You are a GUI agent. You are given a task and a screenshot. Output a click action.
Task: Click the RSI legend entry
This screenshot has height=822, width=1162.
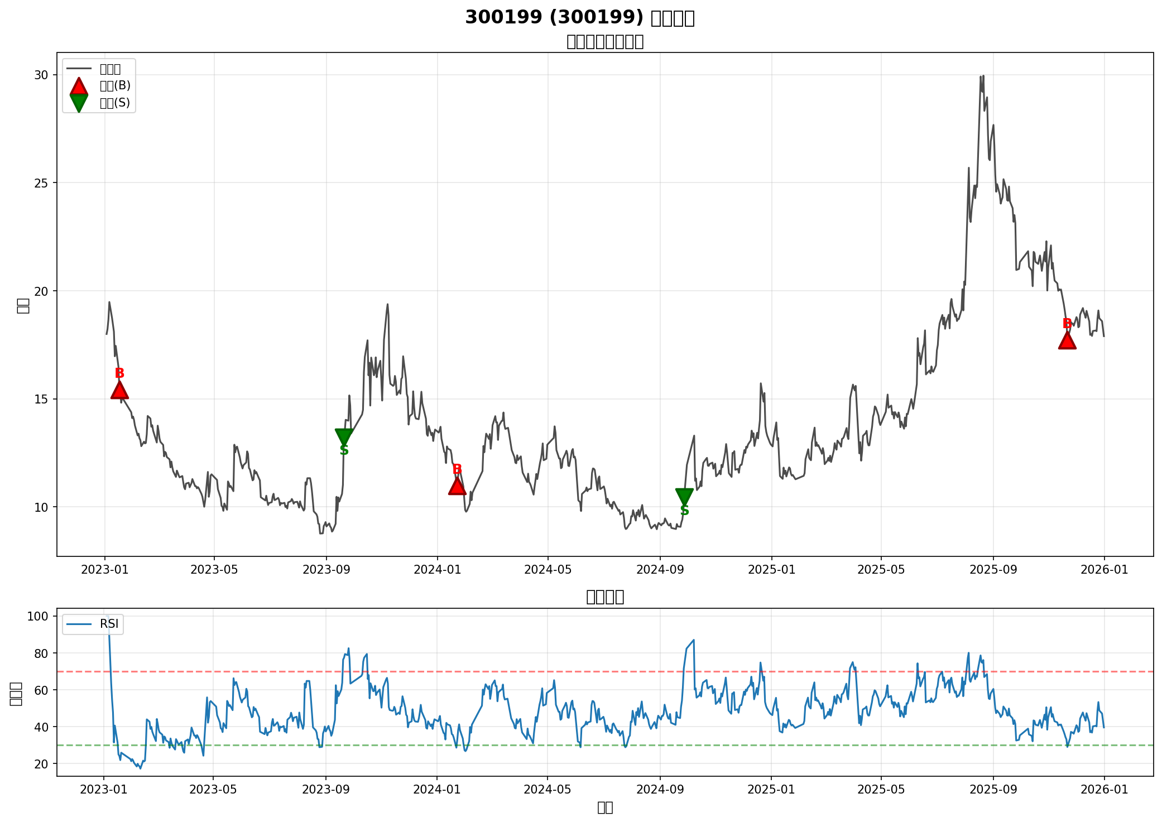109,624
